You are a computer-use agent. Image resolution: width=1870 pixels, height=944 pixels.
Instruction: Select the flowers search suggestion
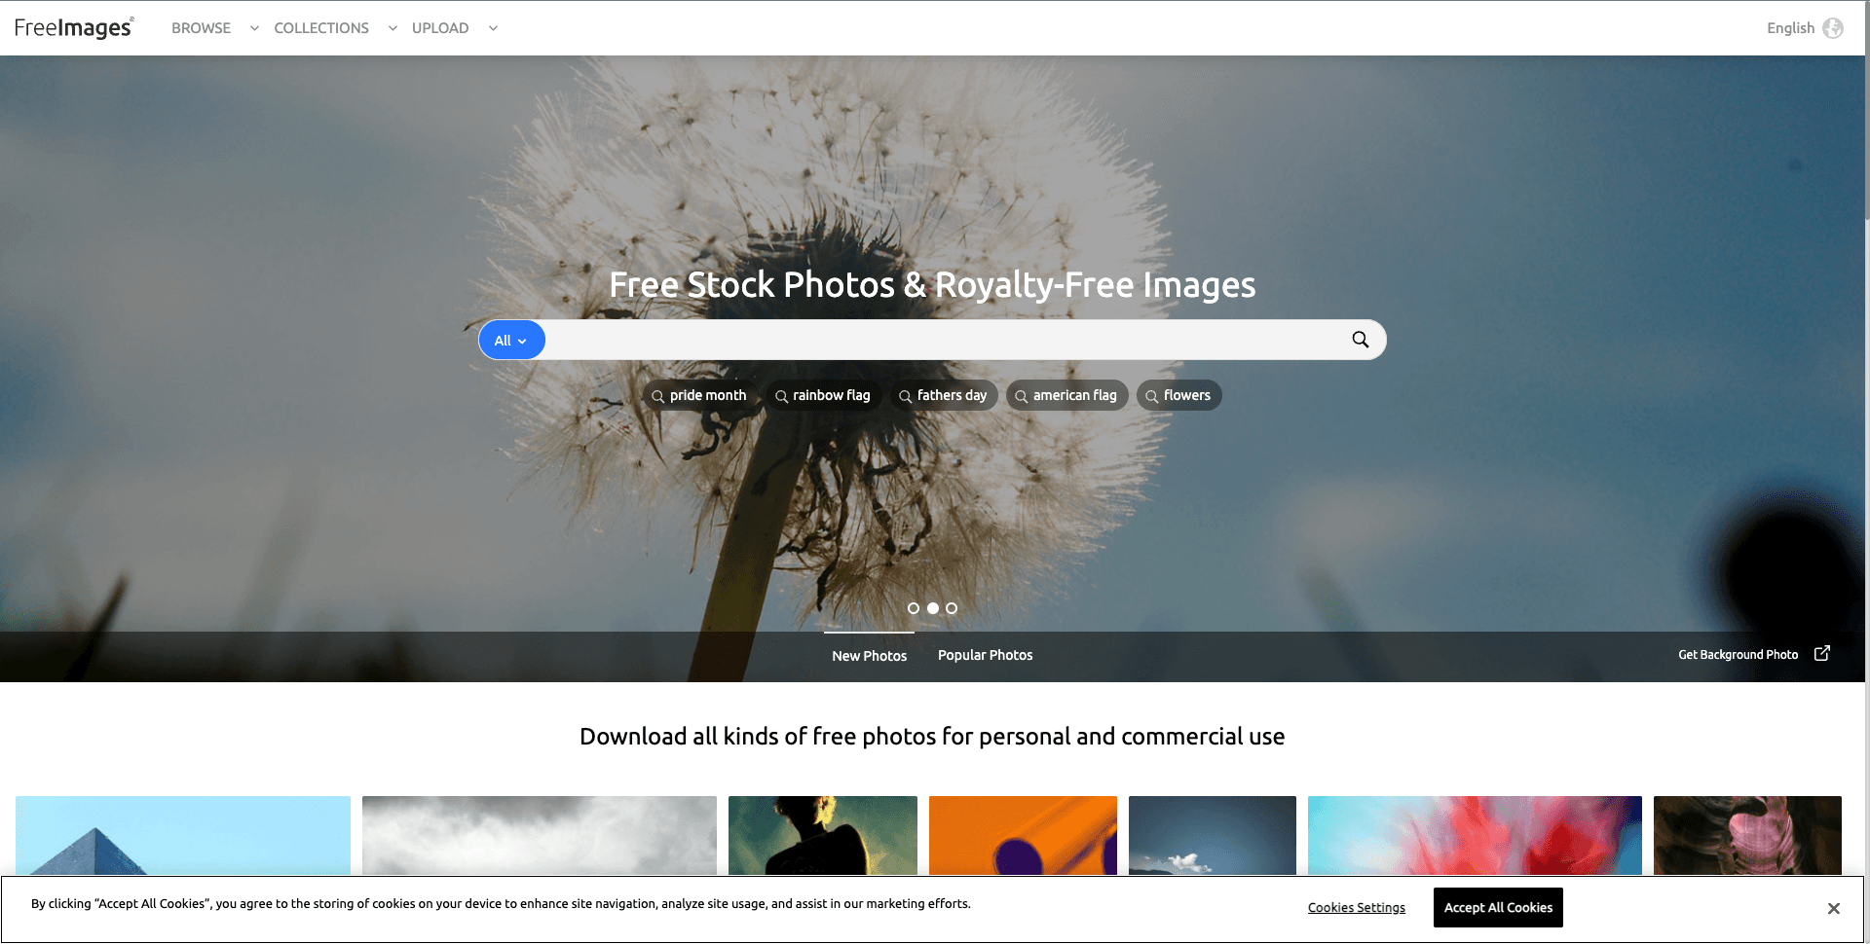[x=1178, y=395]
